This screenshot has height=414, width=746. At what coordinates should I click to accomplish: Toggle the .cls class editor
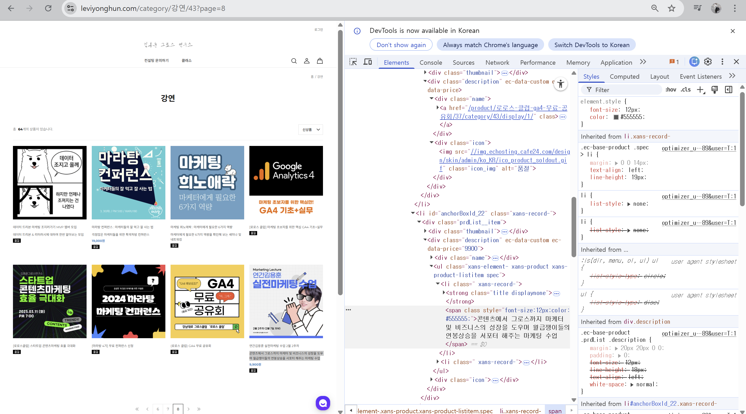[x=685, y=90]
